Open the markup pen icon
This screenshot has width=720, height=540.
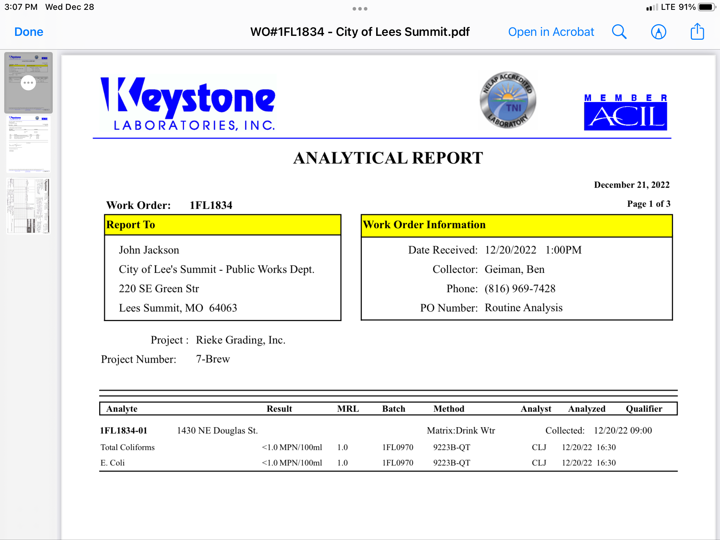click(658, 32)
